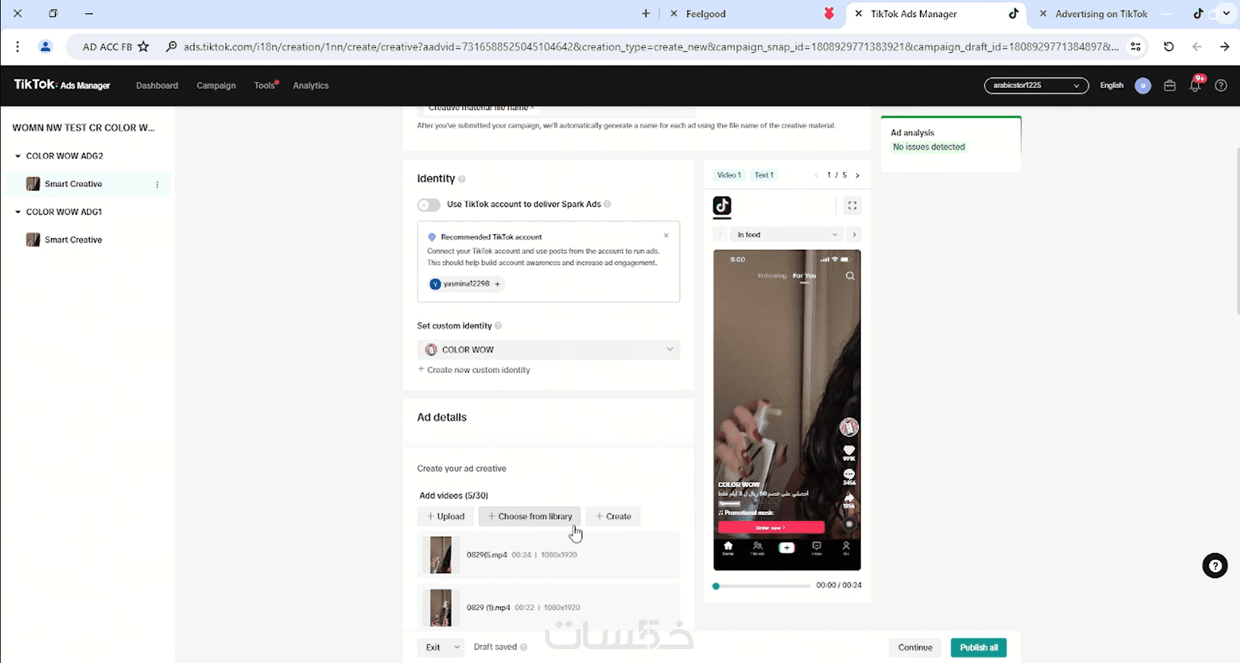
Task: Click the Create video button
Action: pyautogui.click(x=613, y=516)
